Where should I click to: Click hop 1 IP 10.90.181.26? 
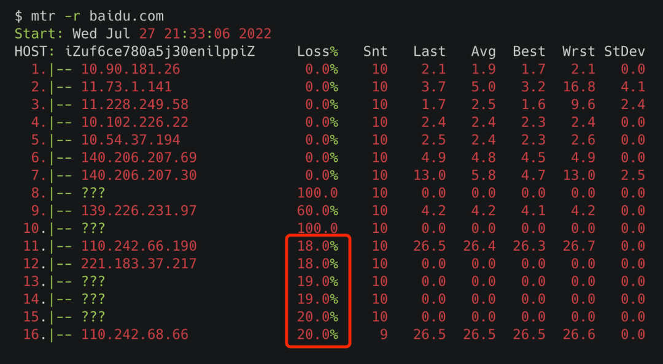[x=131, y=69]
